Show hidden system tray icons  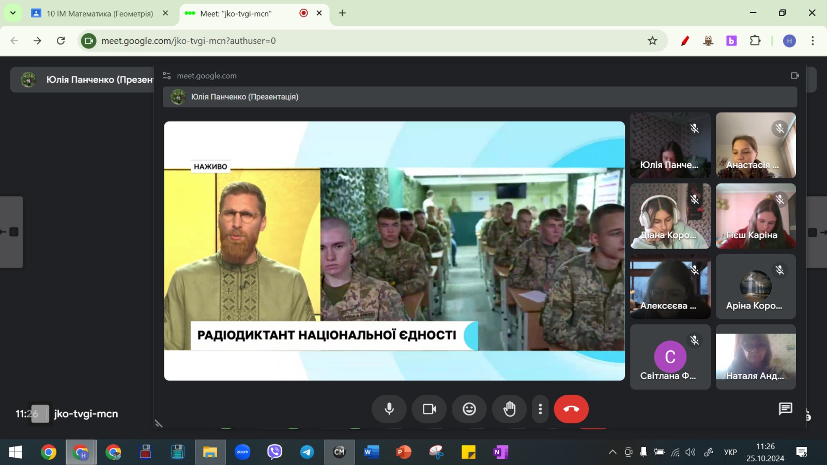[x=612, y=453]
